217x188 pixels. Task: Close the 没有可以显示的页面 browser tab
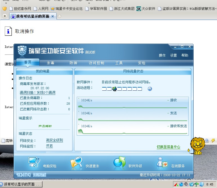pos(53,16)
